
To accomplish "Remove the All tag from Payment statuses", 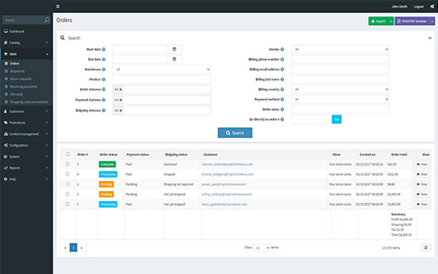I will point(121,100).
